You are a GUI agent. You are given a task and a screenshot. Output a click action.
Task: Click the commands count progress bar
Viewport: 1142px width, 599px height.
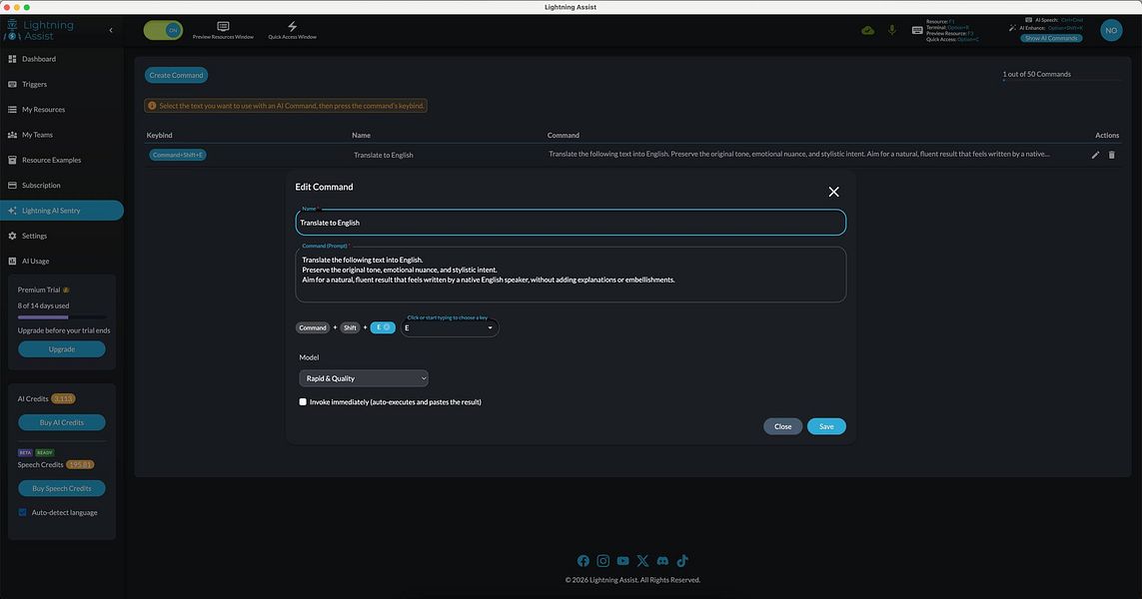tap(1061, 80)
